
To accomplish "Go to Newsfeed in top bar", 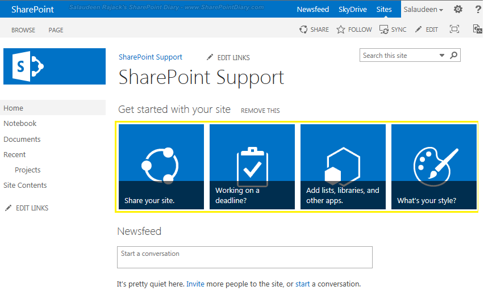I will (x=312, y=10).
